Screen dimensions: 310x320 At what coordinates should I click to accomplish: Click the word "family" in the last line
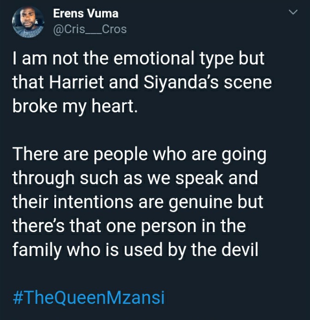click(37, 250)
